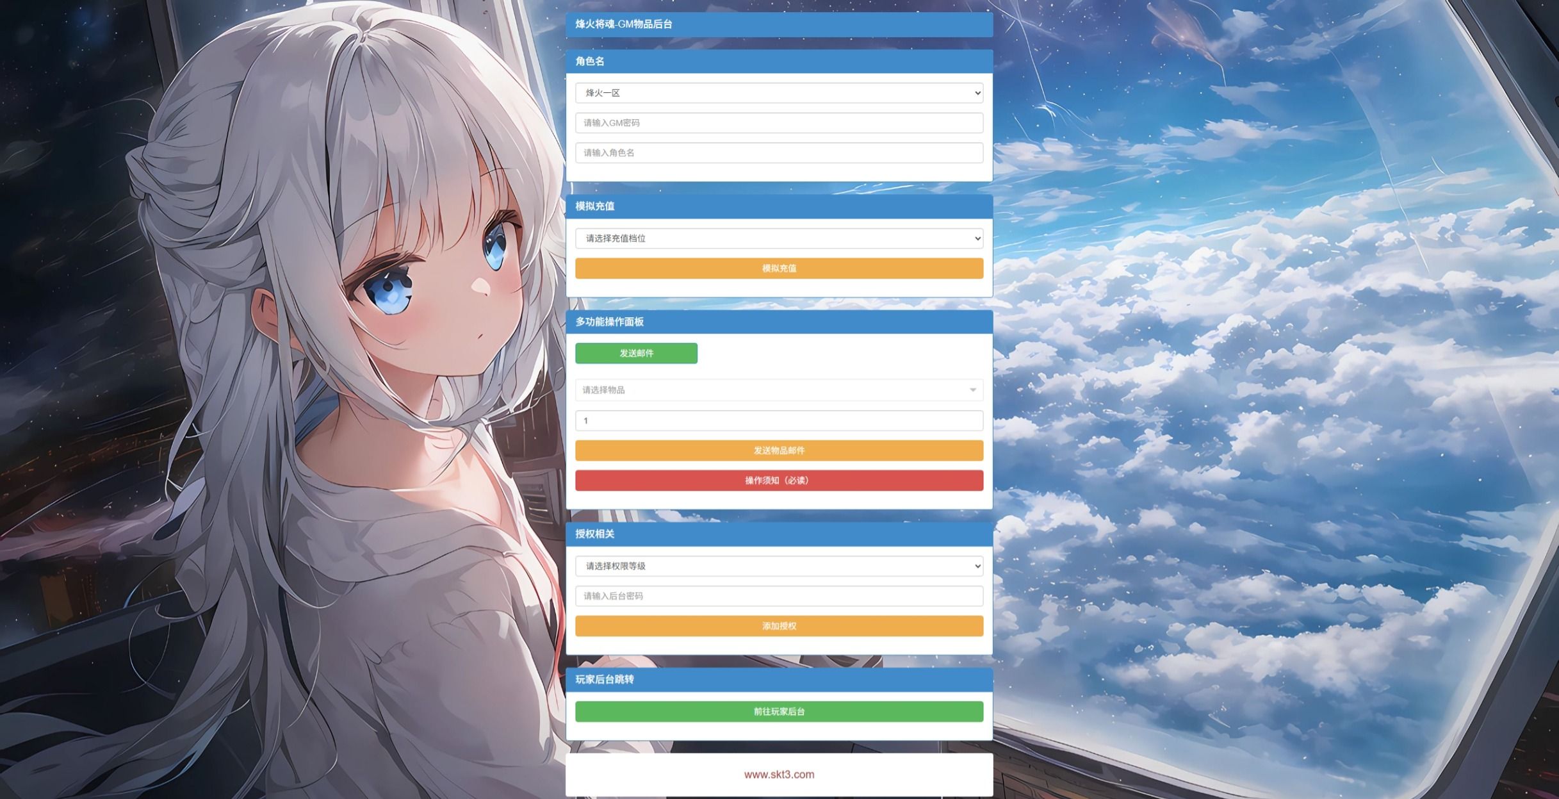Image resolution: width=1559 pixels, height=799 pixels.
Task: Focus the 请输入角色名 input field
Action: 779,153
